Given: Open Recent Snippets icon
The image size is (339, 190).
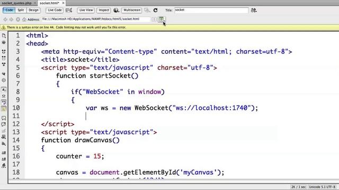Looking at the screenshot, I should click(x=4, y=137).
